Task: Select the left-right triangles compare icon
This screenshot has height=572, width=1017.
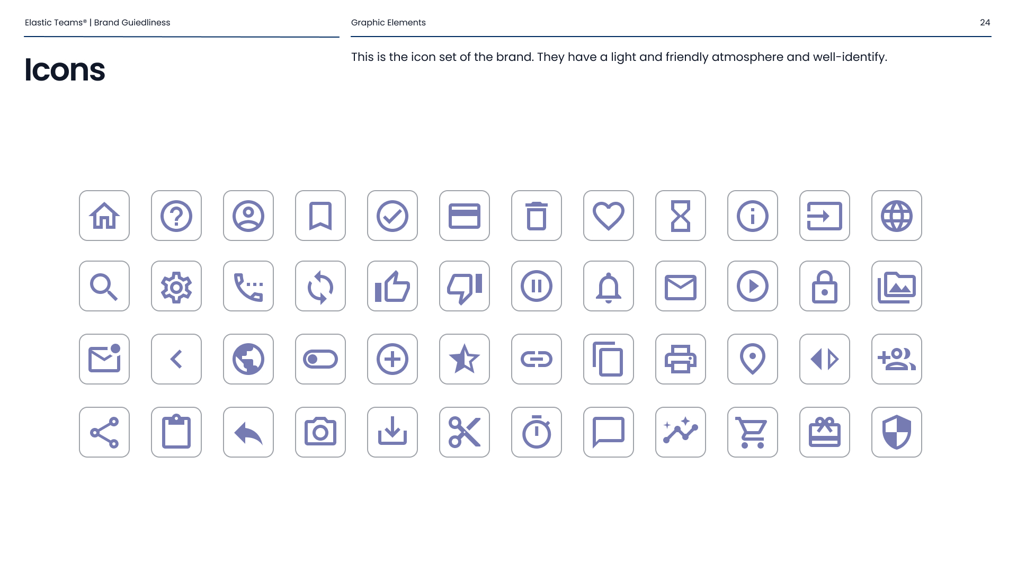Action: 825,359
